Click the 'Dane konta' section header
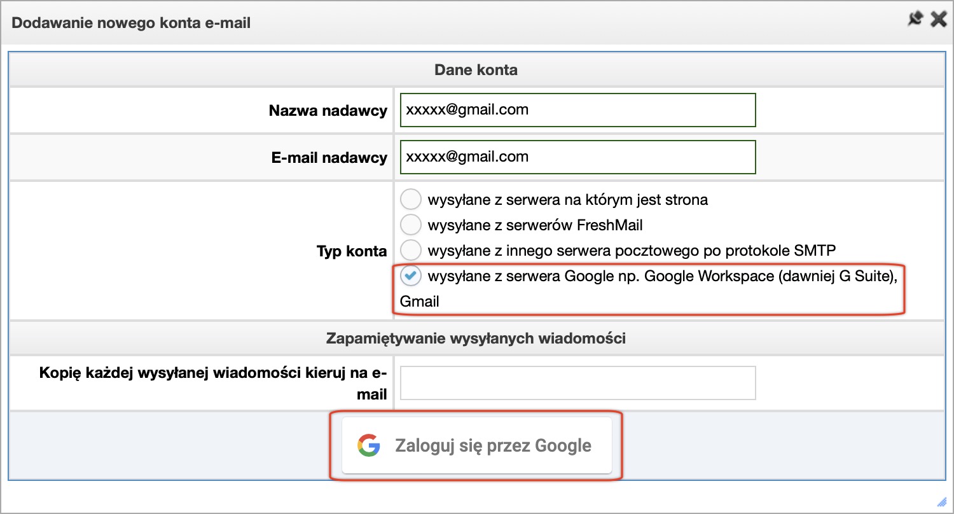 tap(476, 70)
